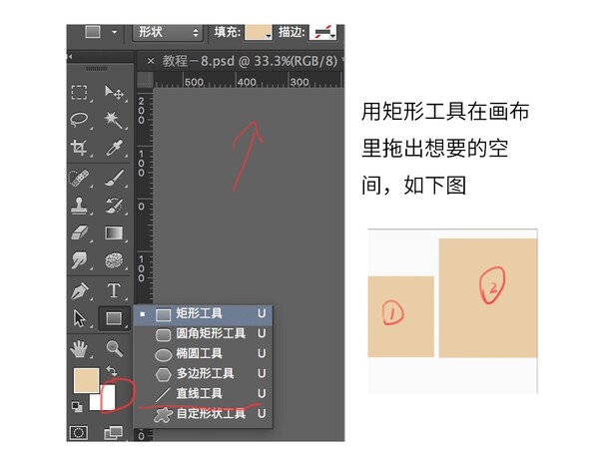Reset default foreground and background colors
Image resolution: width=599 pixels, height=451 pixels.
(77, 406)
